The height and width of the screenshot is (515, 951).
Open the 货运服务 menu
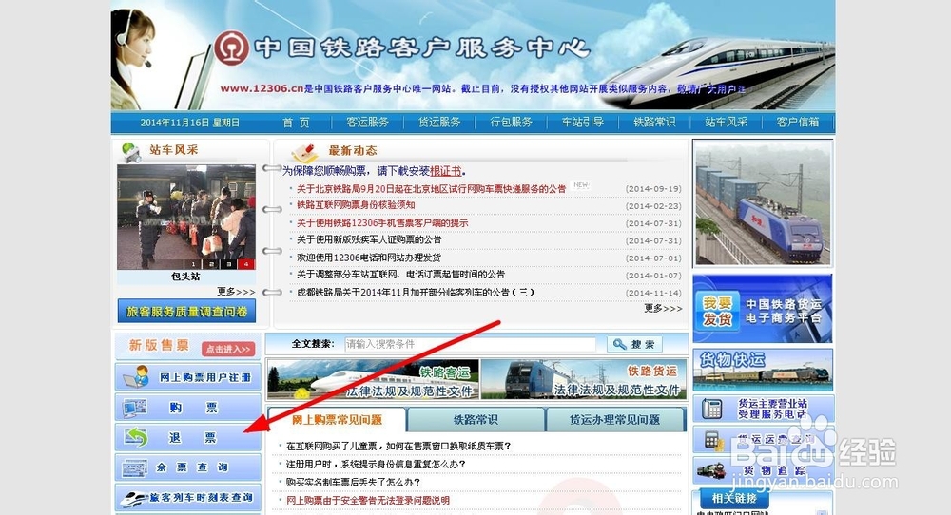pos(439,123)
